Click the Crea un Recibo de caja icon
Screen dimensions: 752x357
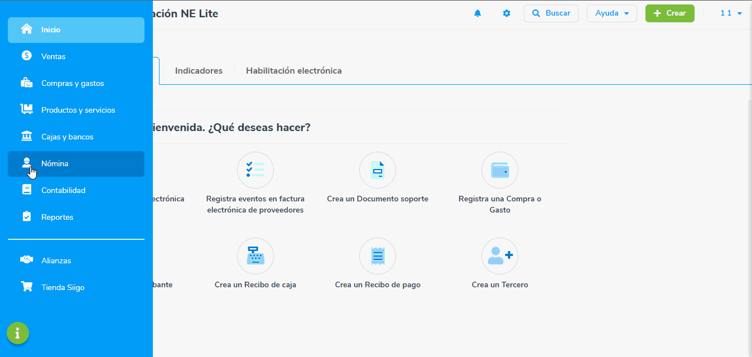(x=256, y=256)
